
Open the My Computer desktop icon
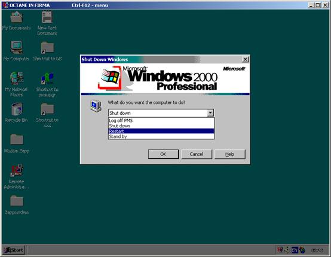tap(17, 47)
